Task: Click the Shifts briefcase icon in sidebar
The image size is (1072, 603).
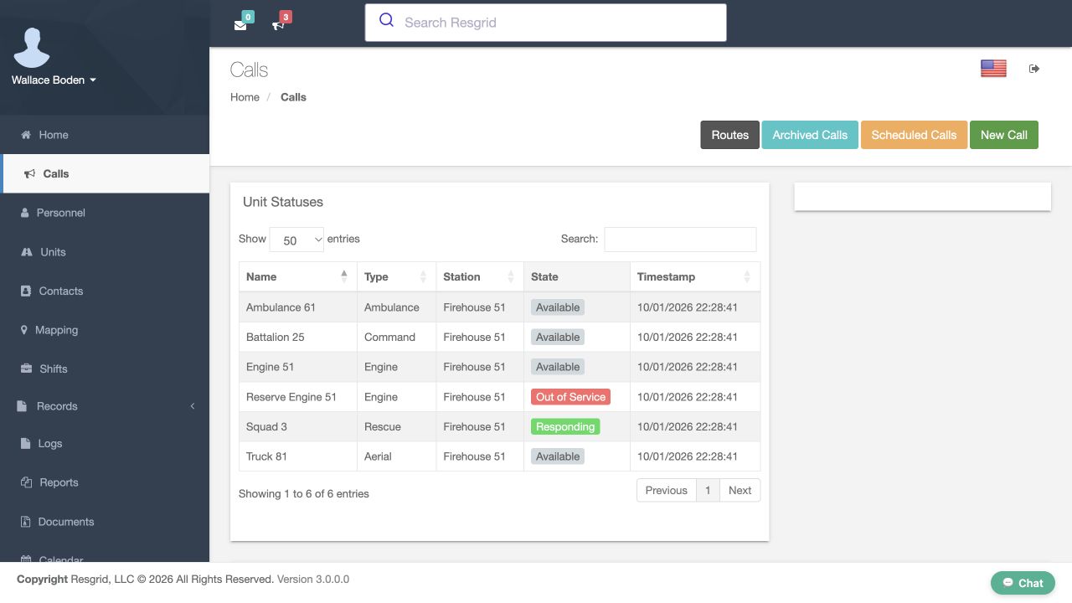Action: tap(26, 369)
